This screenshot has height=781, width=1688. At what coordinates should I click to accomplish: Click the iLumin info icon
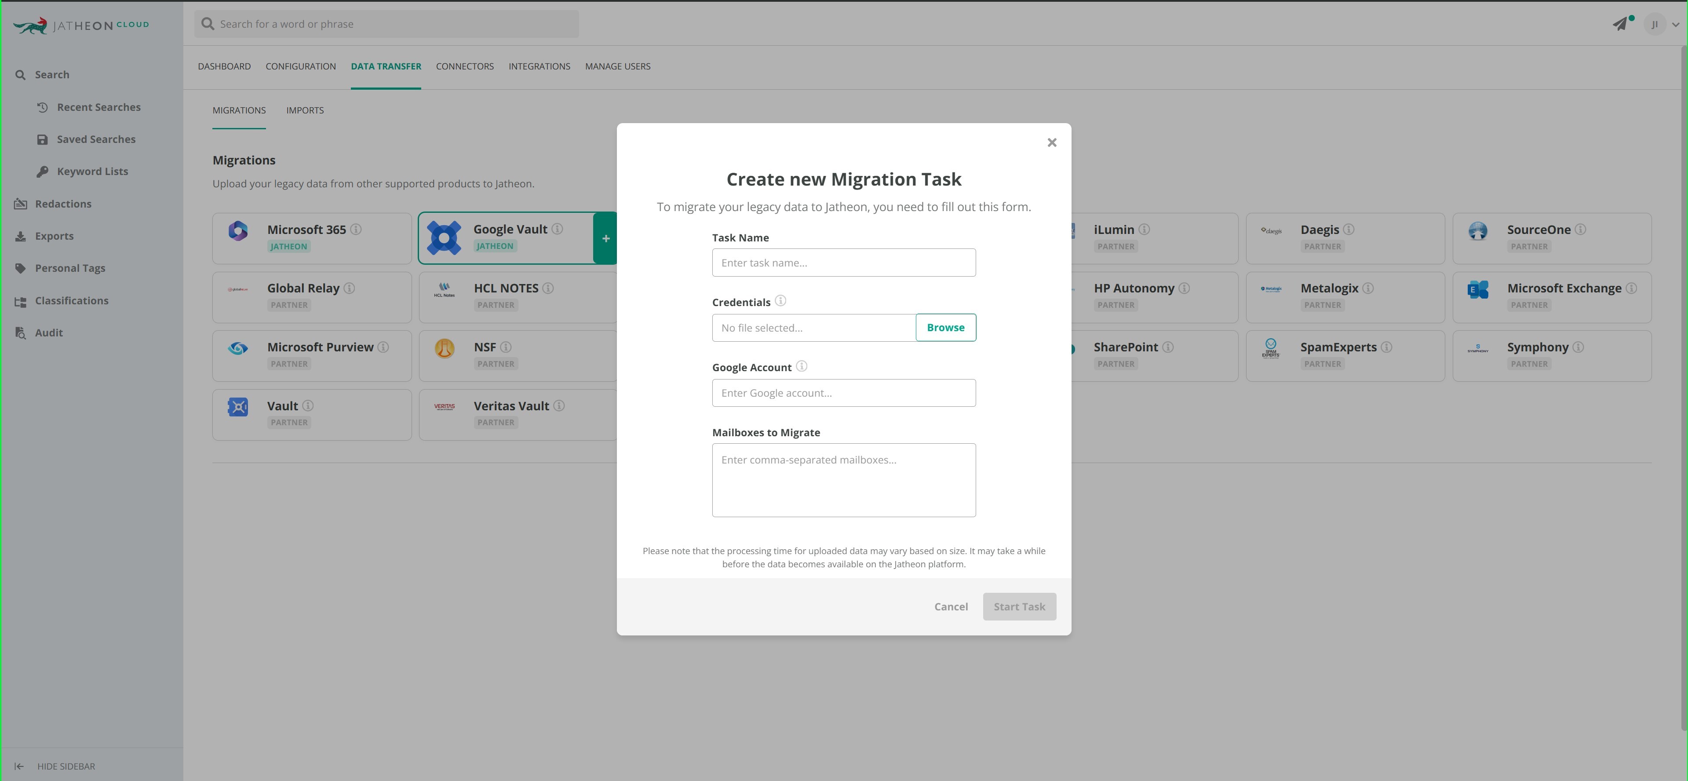(1144, 229)
